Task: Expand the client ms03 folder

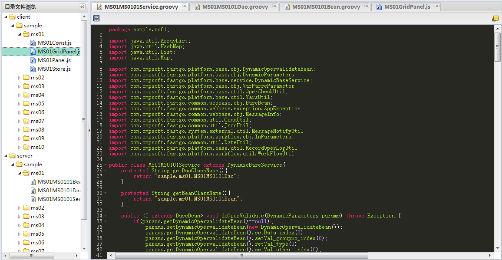Action: coord(19,86)
